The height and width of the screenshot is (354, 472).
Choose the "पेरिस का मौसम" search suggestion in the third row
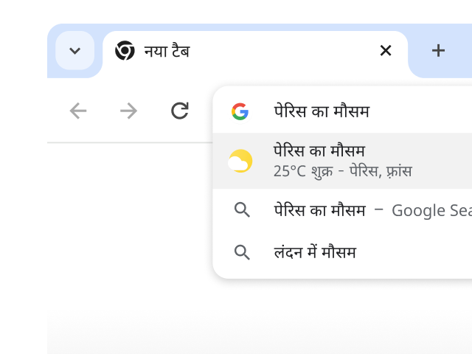[319, 210]
